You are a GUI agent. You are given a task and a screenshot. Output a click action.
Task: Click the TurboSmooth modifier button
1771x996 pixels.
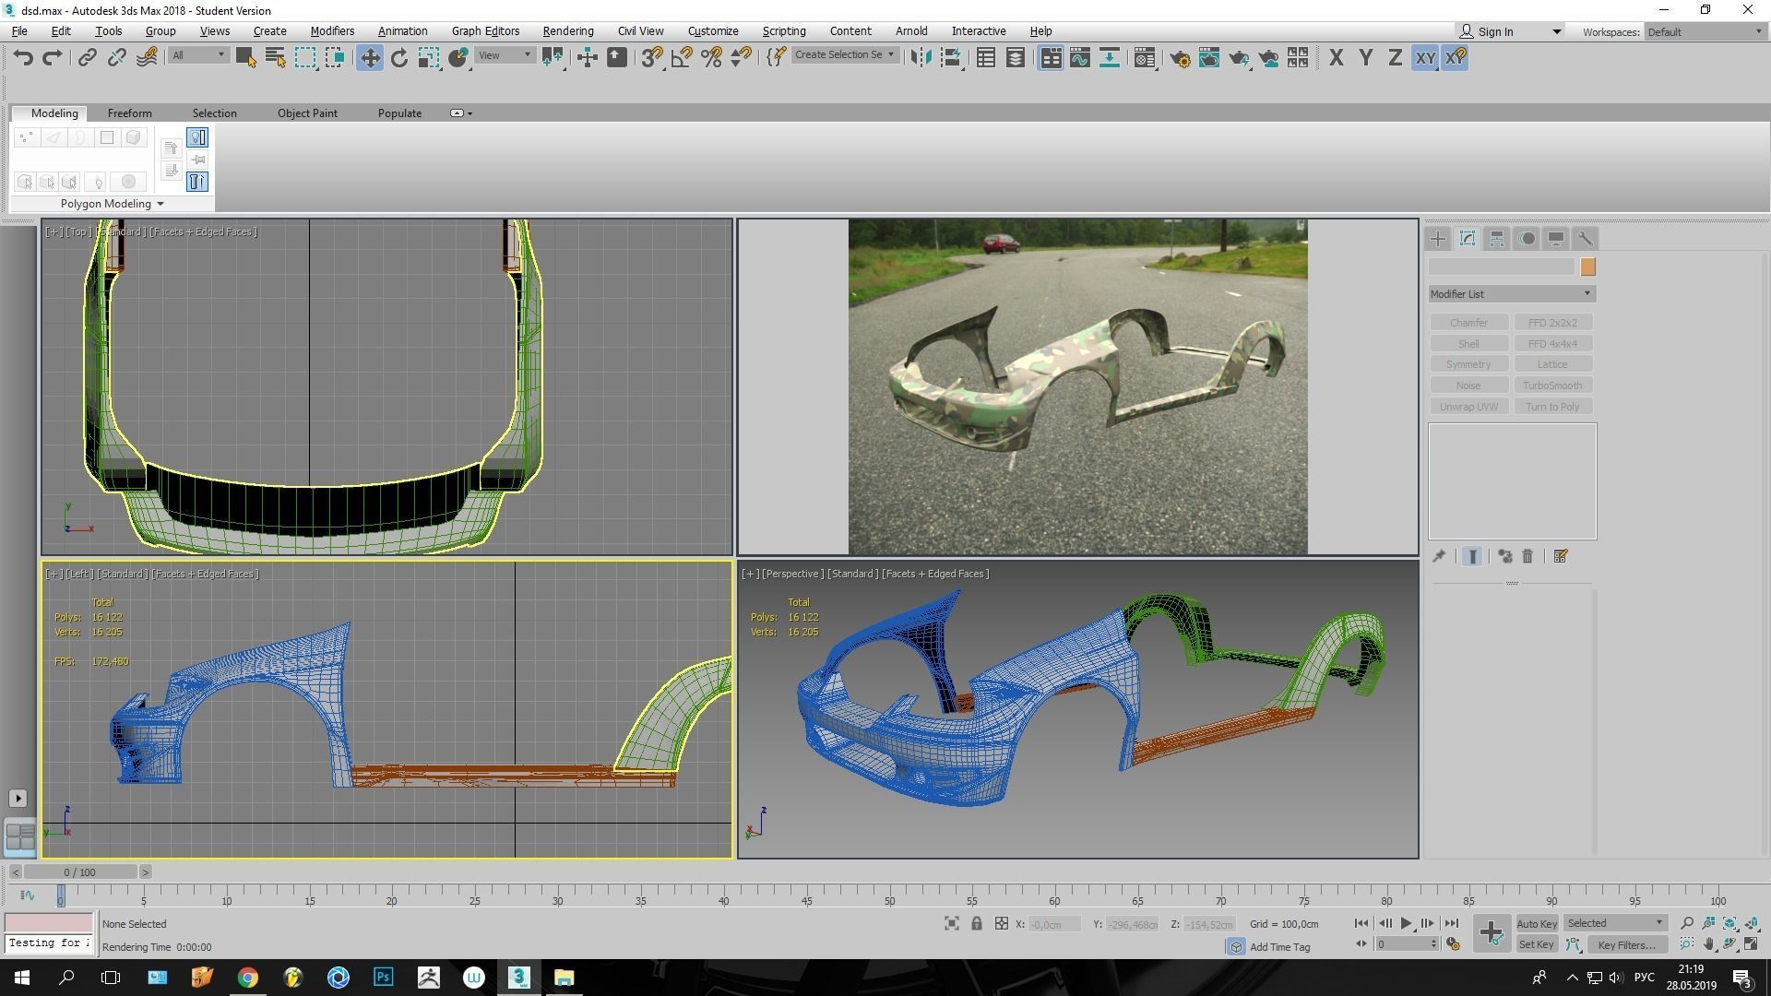point(1551,385)
